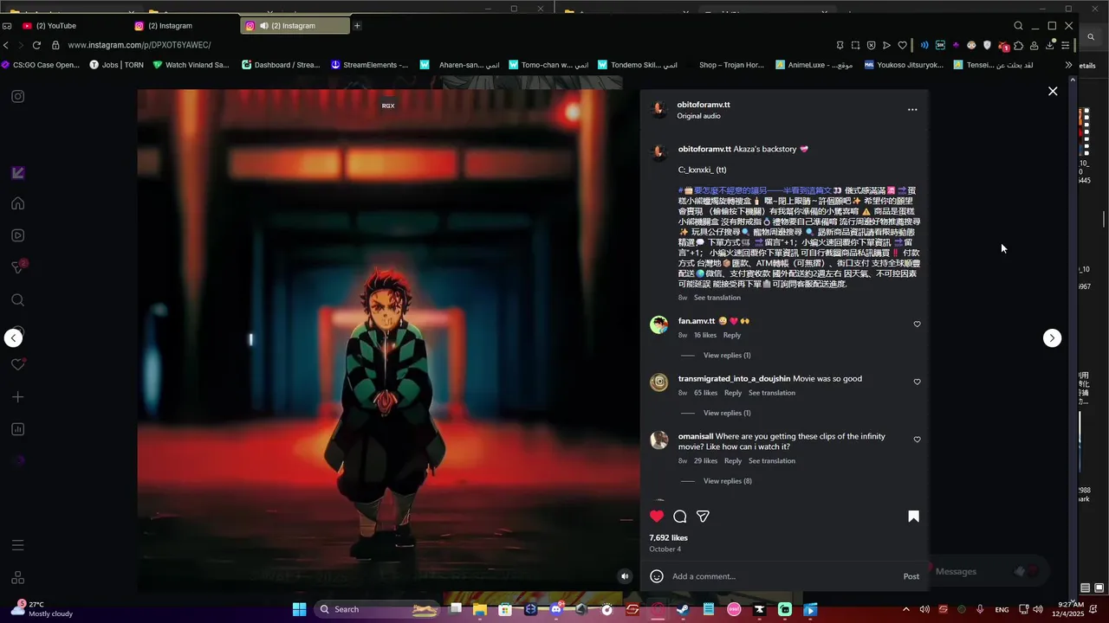Screen dimensions: 1109x623
Task: Like the omanisall comment
Action: tap(917, 440)
